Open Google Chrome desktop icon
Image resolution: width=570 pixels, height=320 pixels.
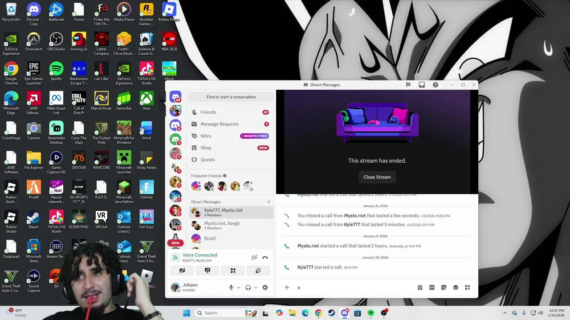(11, 74)
